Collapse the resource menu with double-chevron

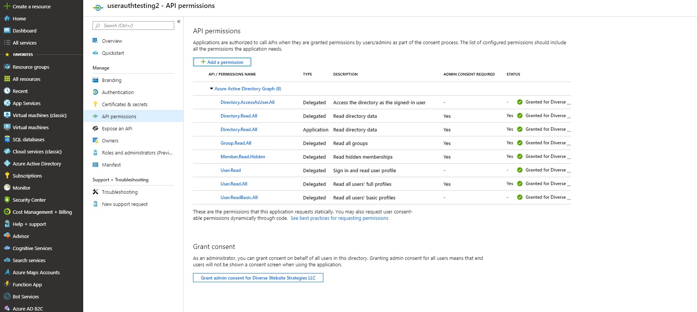point(179,22)
